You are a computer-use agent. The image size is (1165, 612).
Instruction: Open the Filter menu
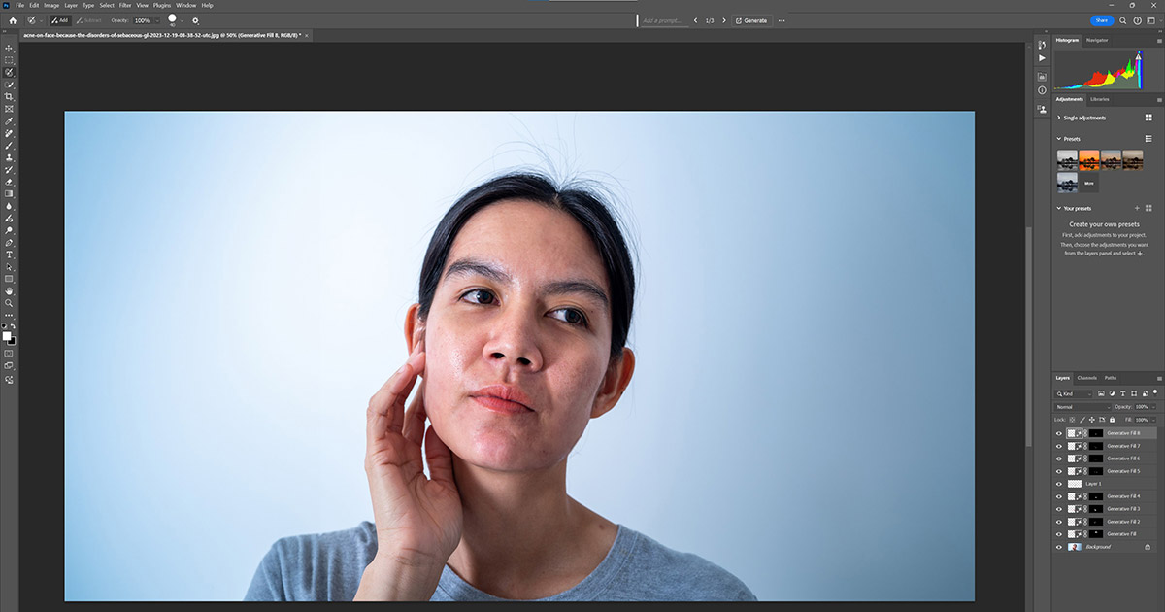click(x=124, y=5)
